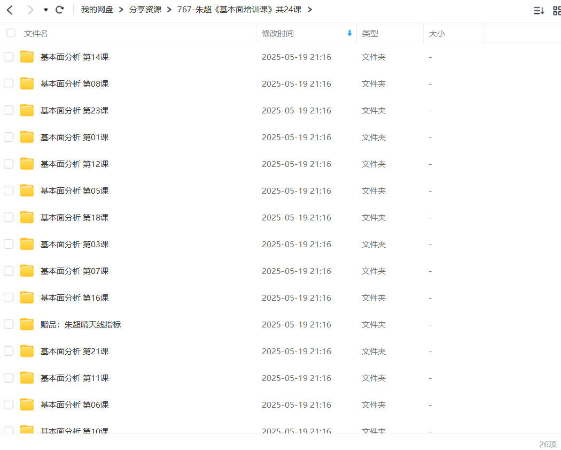Select folder name 基本面分析 第18课
The width and height of the screenshot is (561, 450).
(74, 217)
